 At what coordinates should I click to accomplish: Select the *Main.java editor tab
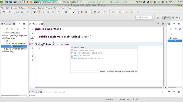point(36,24)
